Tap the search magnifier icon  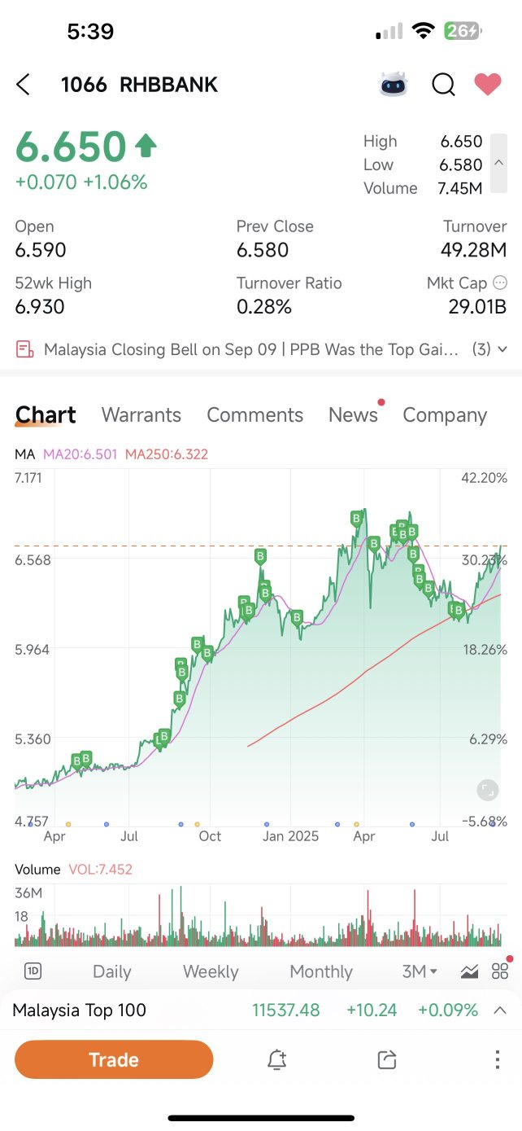click(x=443, y=85)
